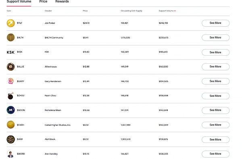Sort by Support Volume column arrow

click(175, 11)
